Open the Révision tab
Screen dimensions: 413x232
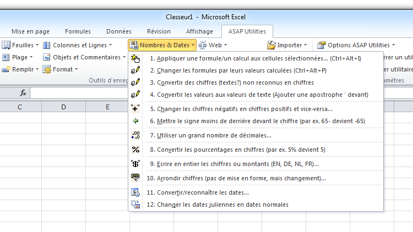159,31
